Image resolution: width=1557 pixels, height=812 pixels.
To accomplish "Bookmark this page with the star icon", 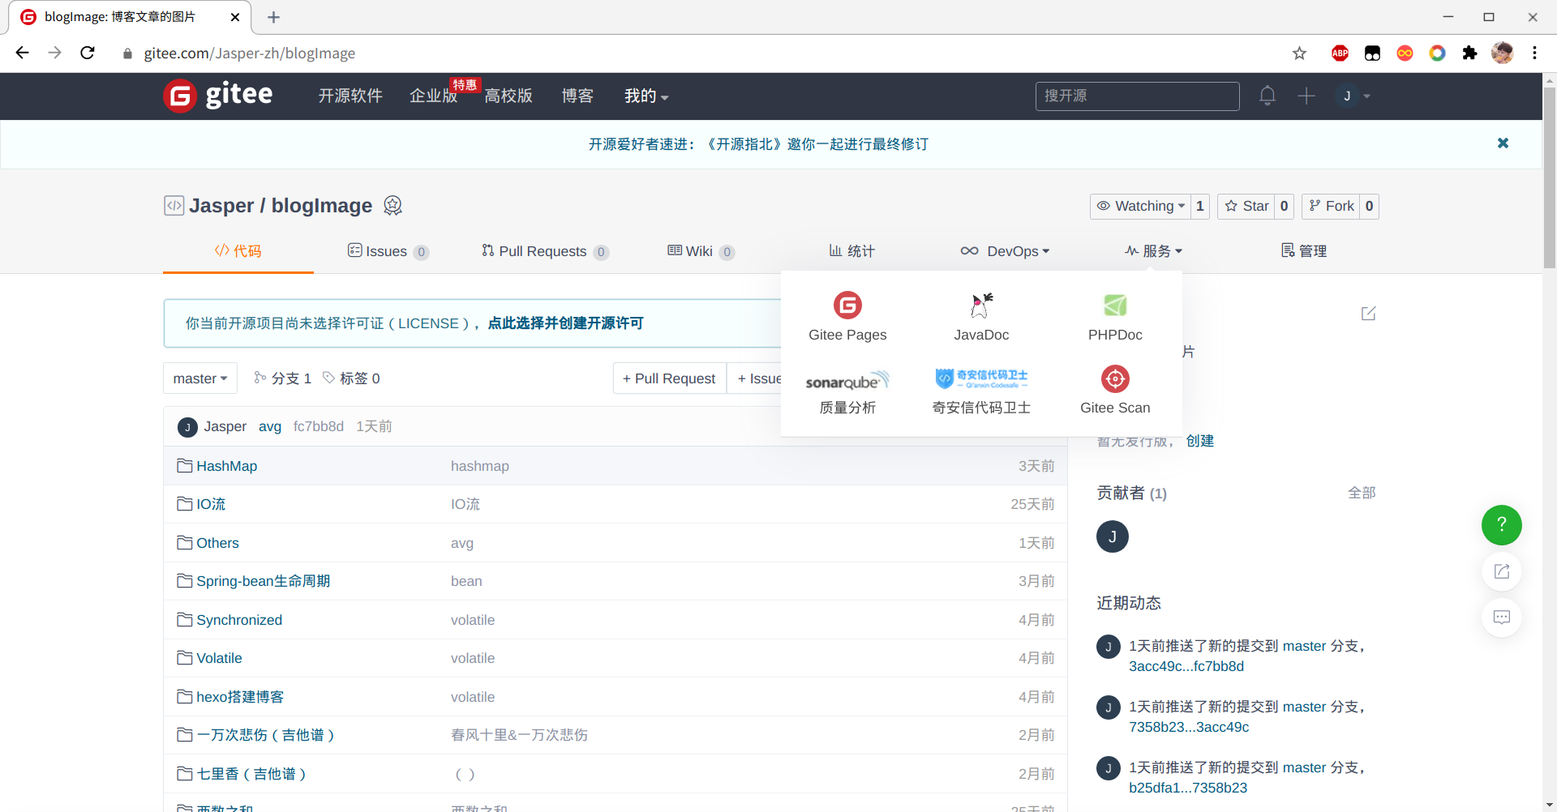I will [1299, 53].
